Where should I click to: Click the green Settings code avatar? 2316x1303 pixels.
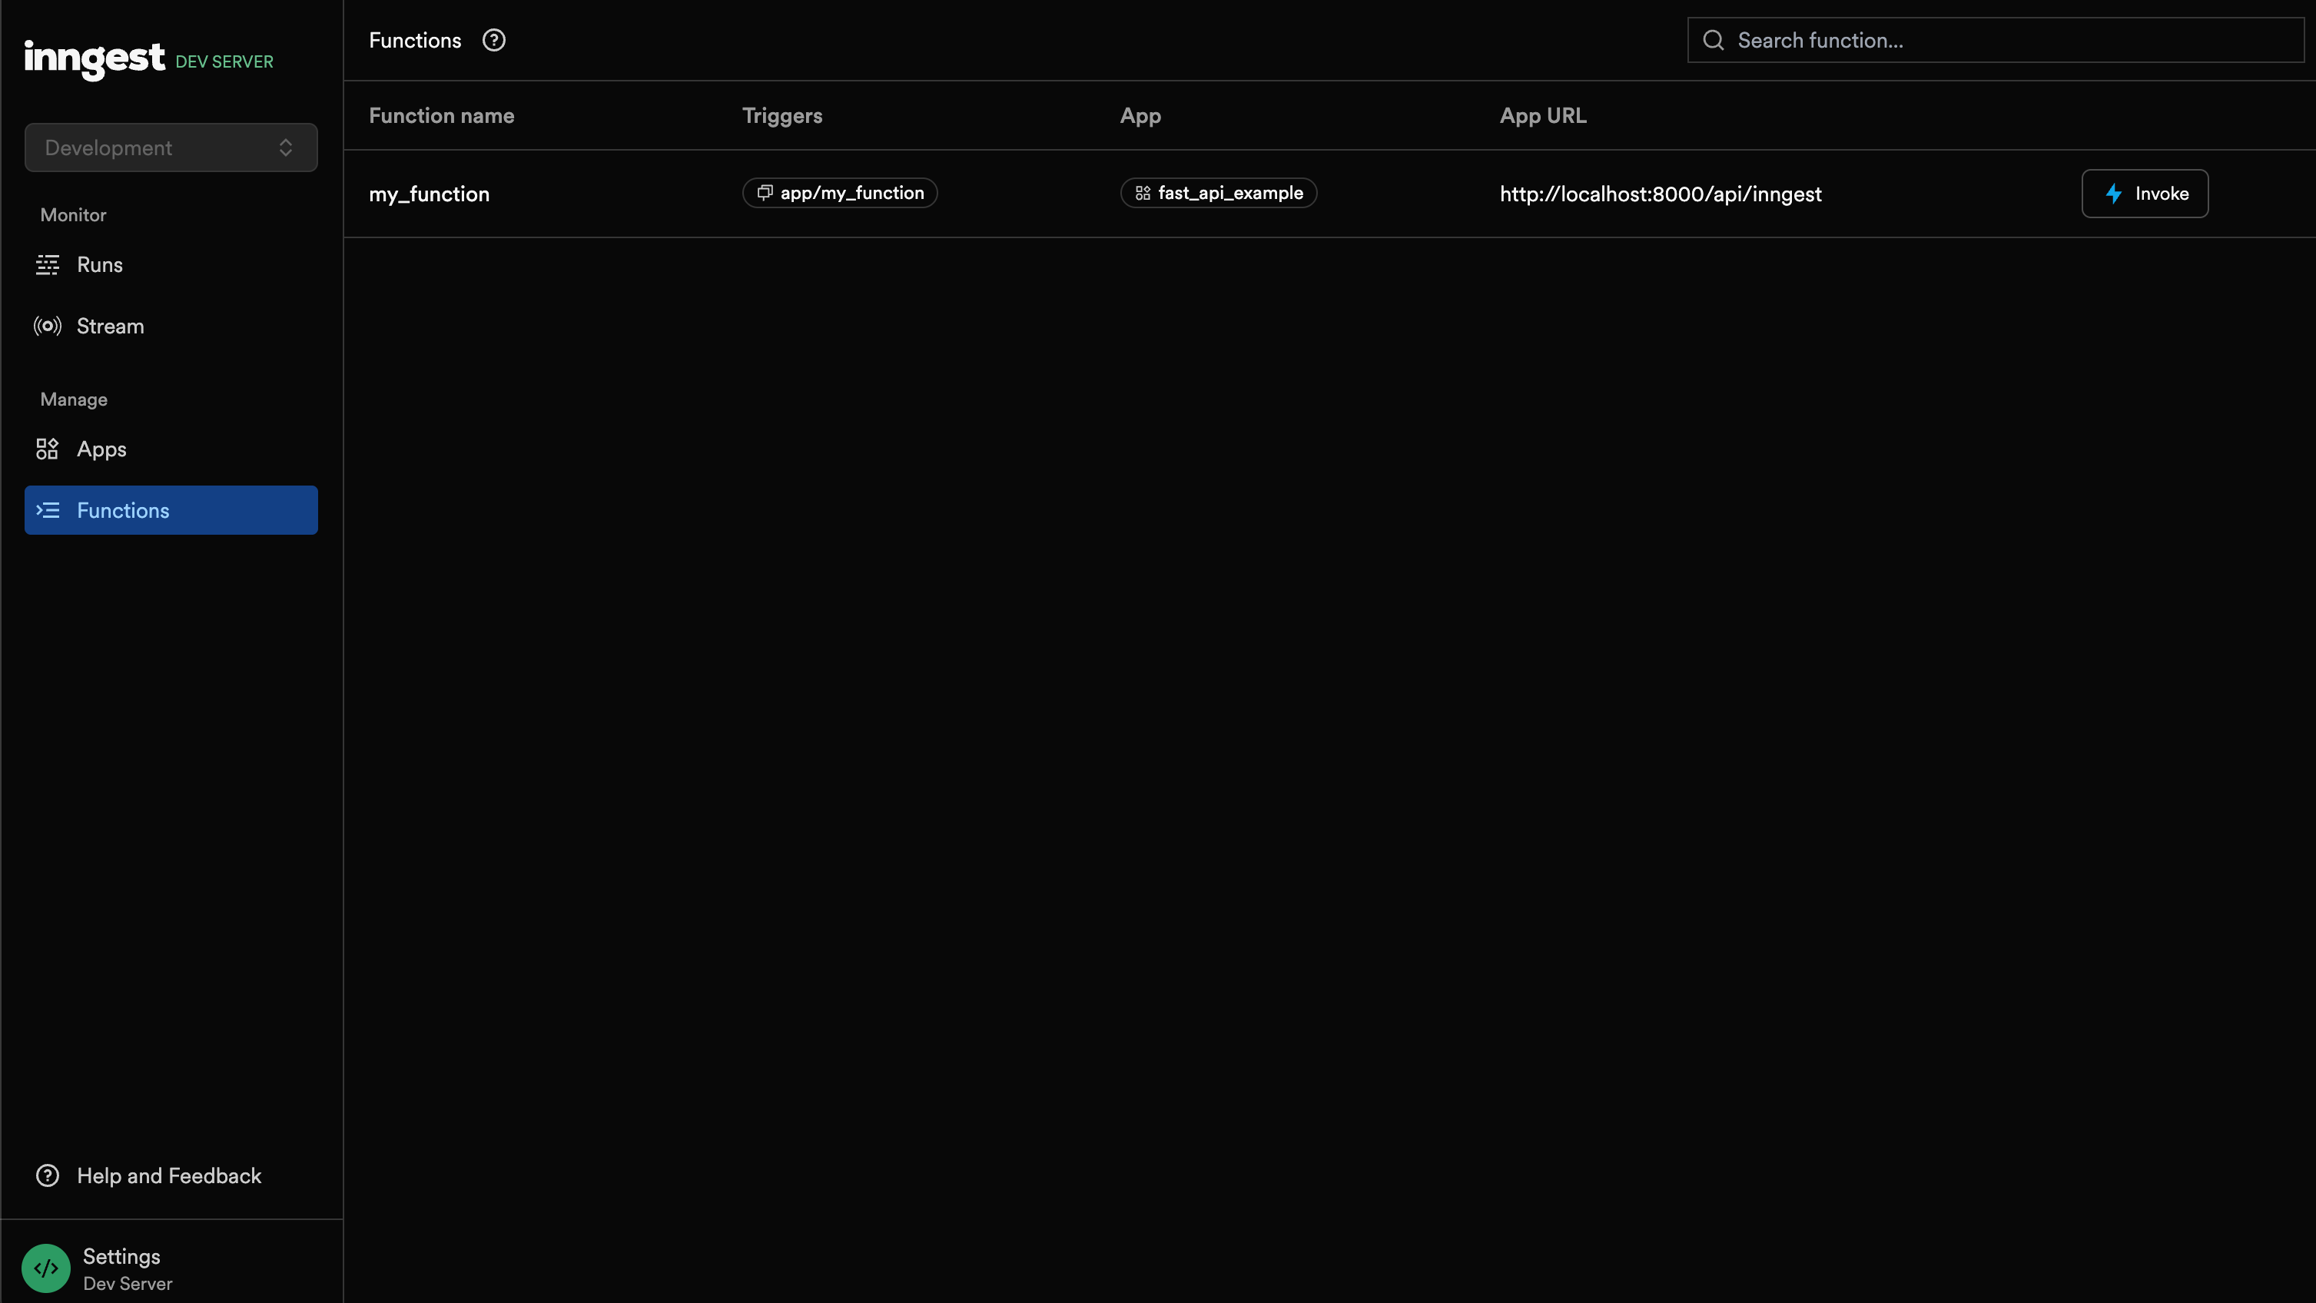tap(46, 1268)
